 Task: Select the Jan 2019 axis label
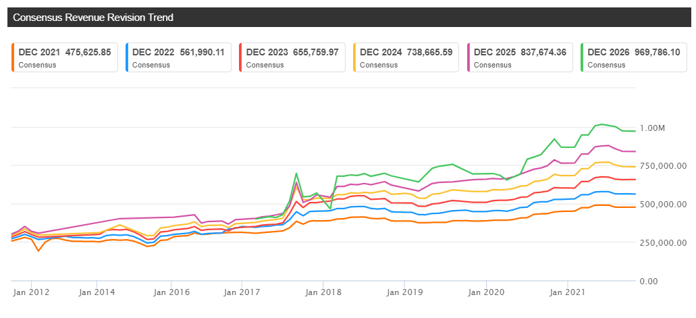(404, 292)
